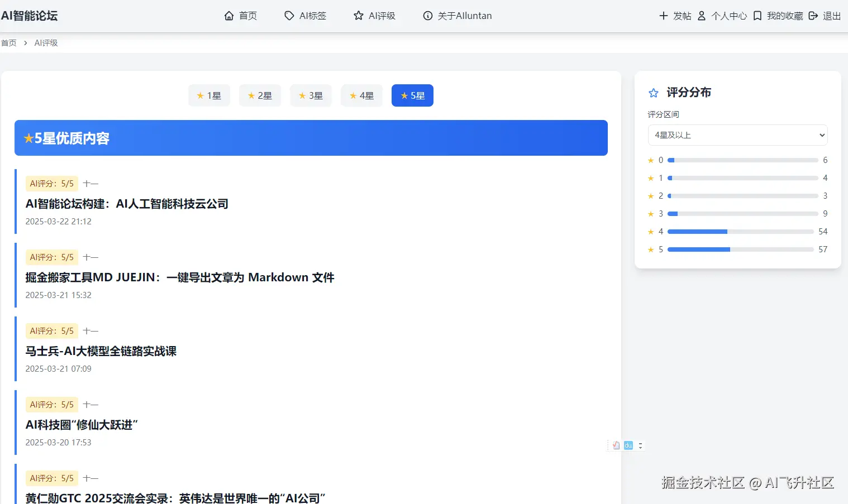This screenshot has height=504, width=848.
Task: Click the 1 star distribution bar
Action: point(743,178)
